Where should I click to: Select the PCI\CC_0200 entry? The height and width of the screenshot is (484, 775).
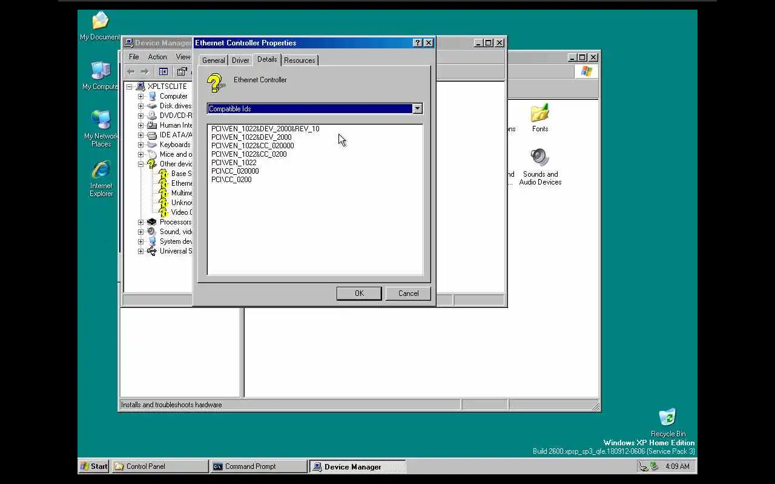(x=231, y=180)
